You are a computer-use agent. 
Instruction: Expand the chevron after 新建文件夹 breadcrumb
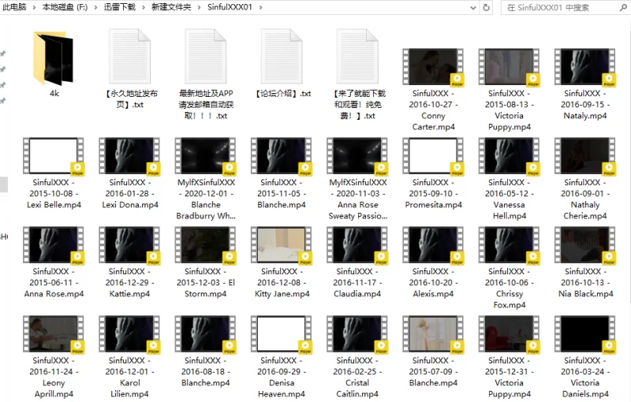coord(199,7)
